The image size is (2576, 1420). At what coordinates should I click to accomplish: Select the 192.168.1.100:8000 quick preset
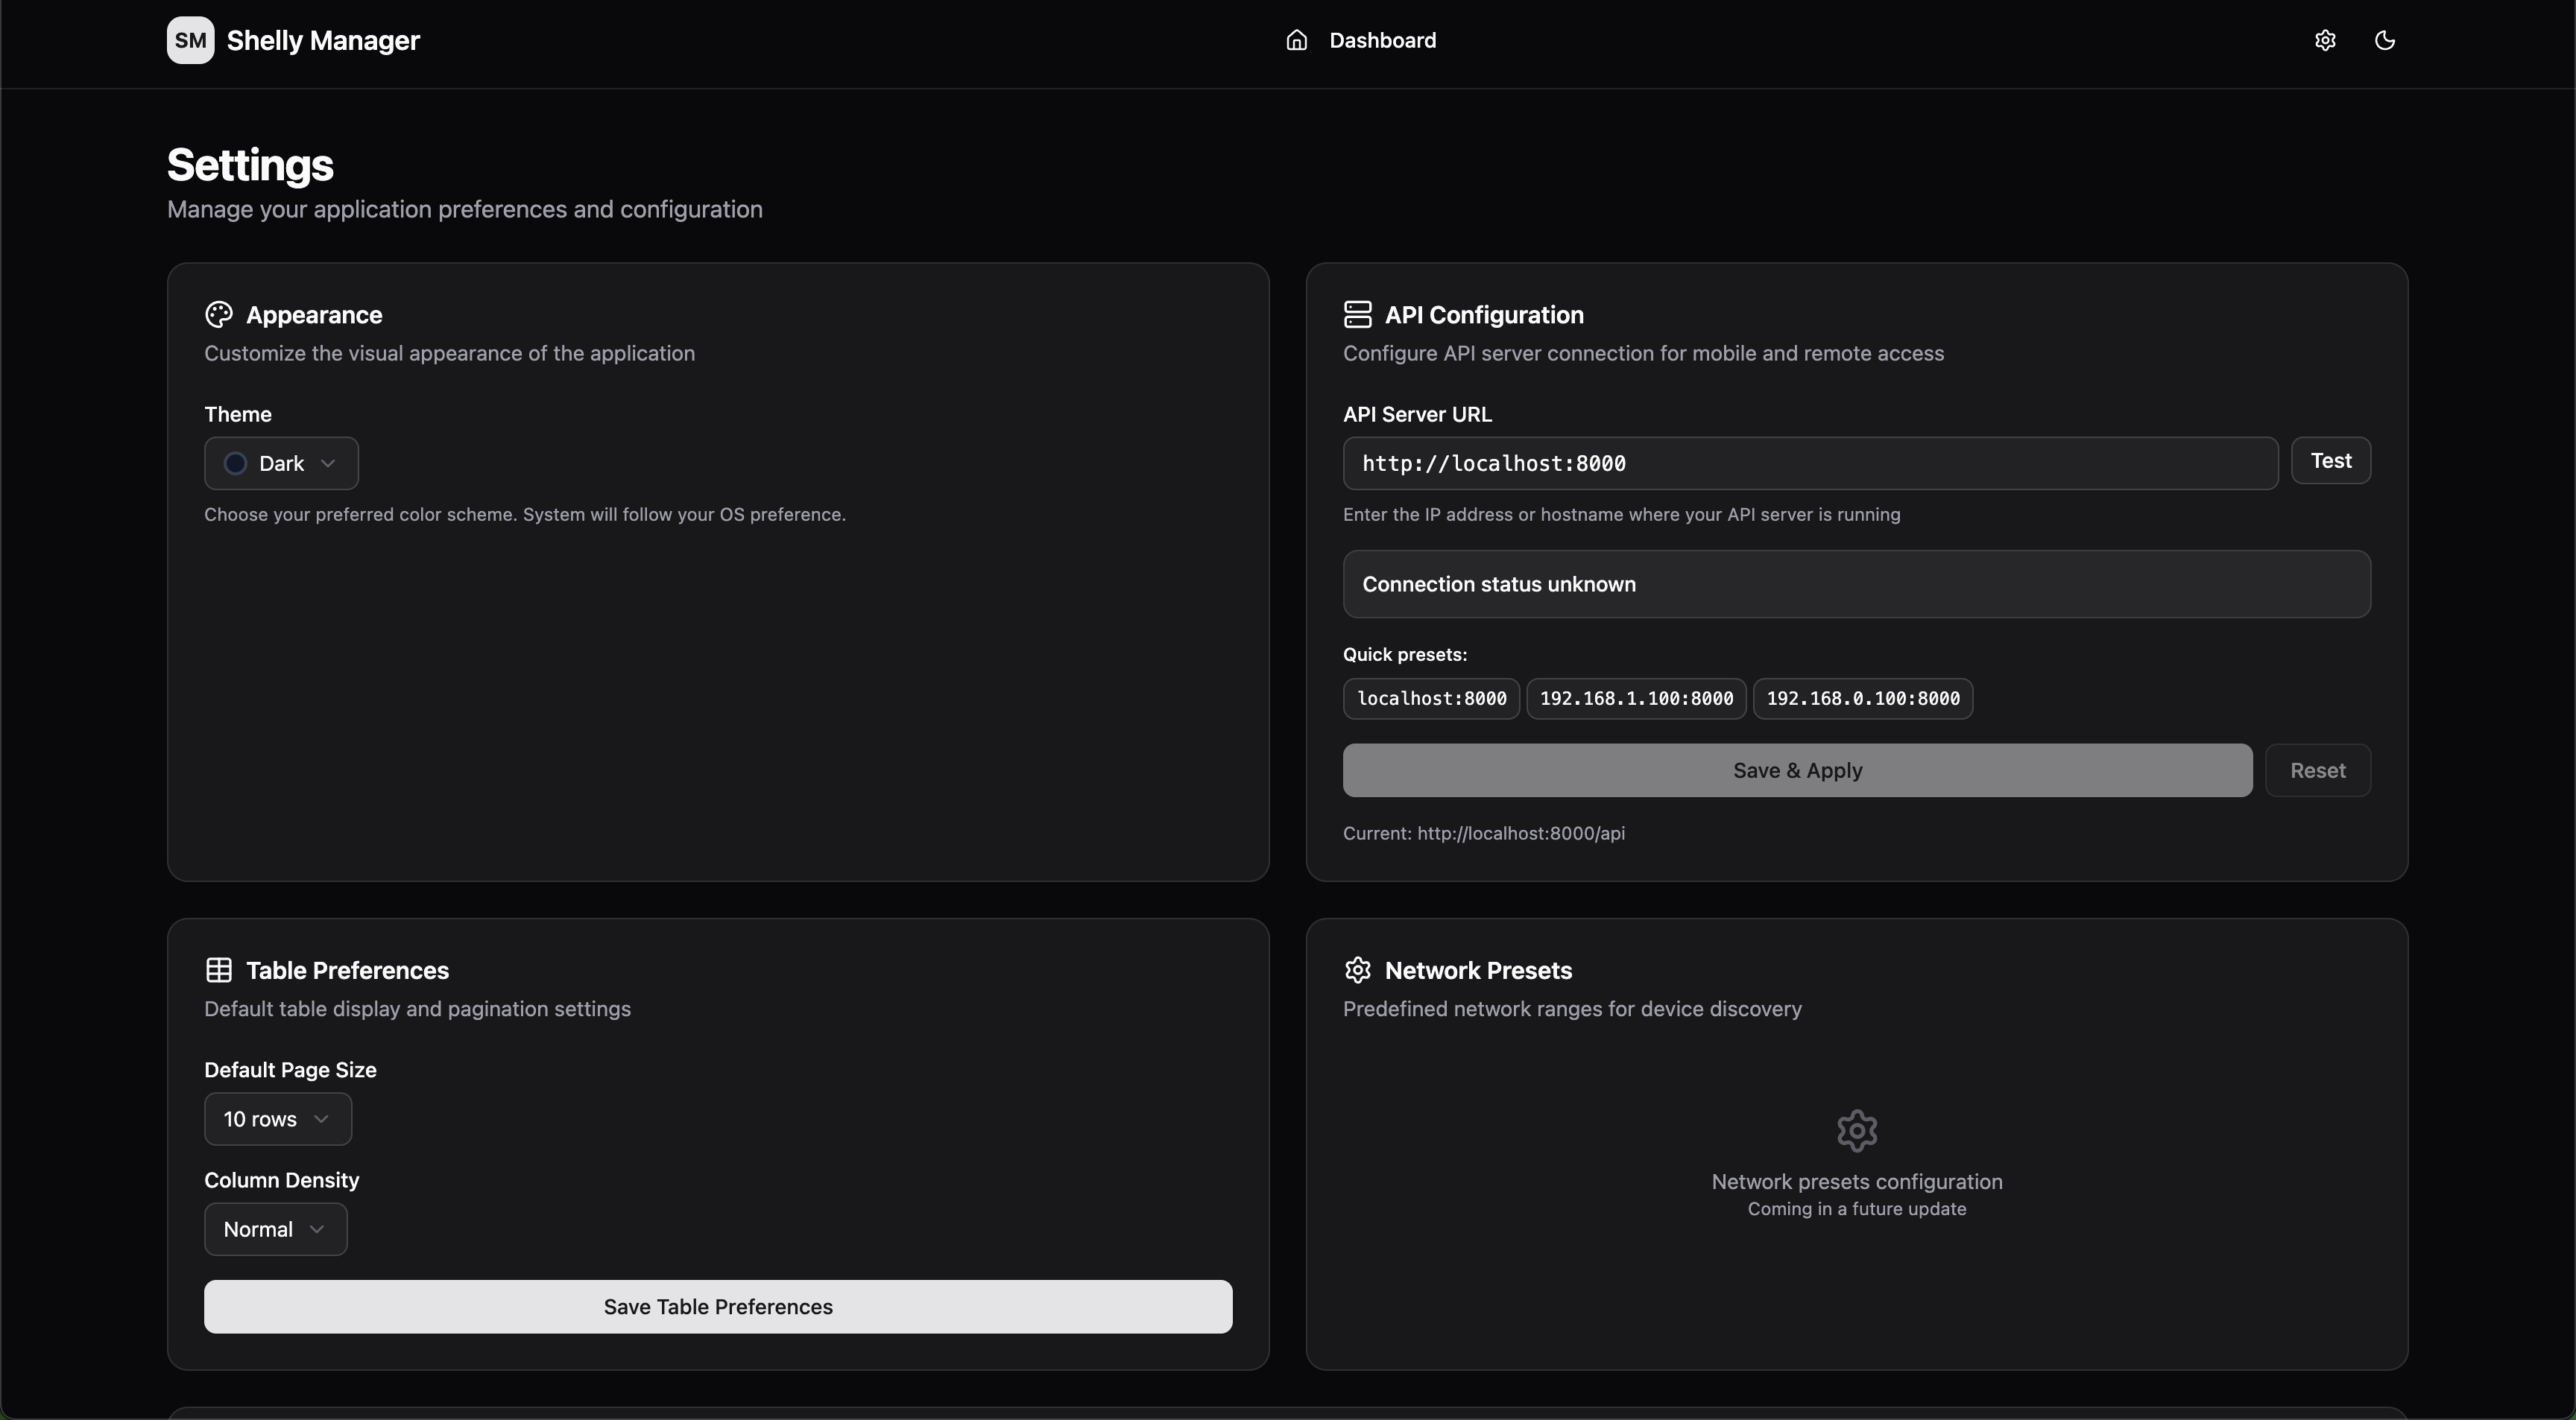pyautogui.click(x=1636, y=699)
